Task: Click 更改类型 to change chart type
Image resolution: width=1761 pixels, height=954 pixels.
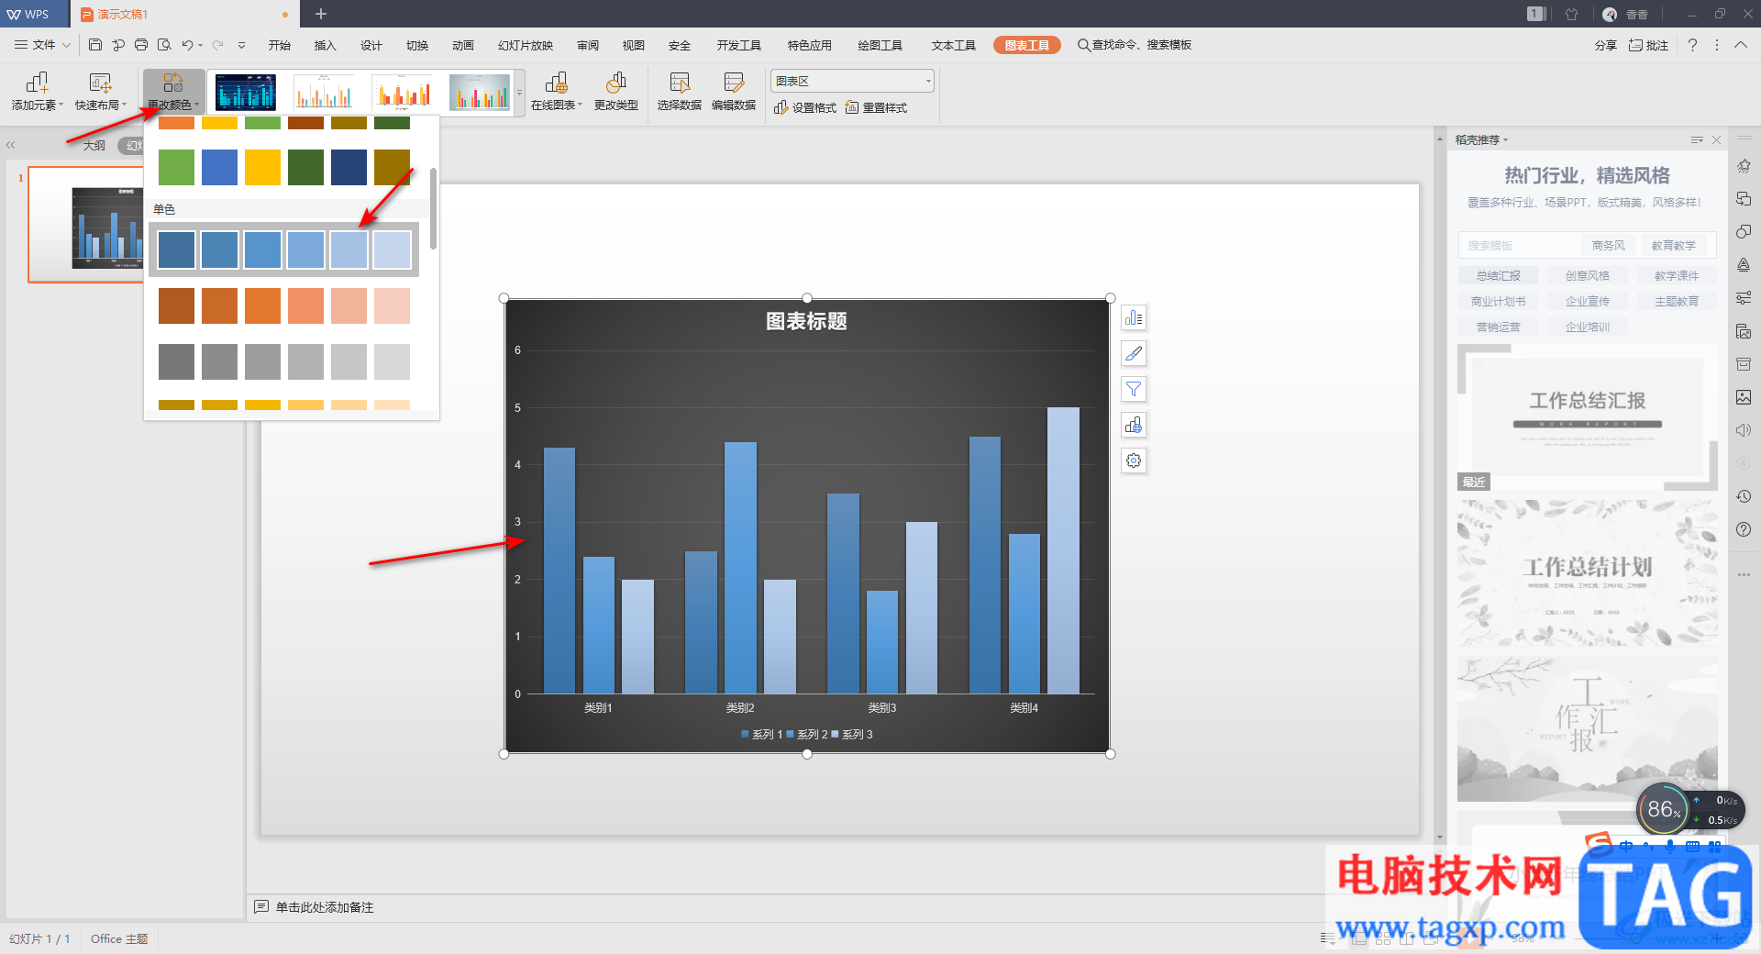Action: pos(616,92)
